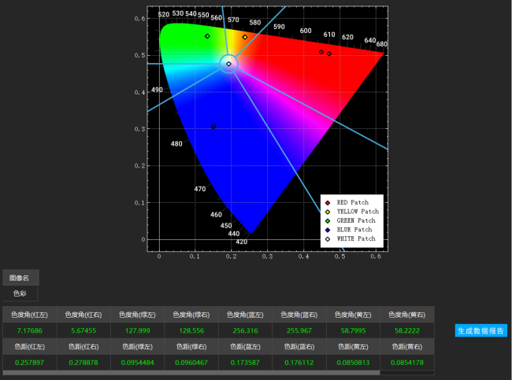Select the 色度角(蓝左) value 256.316

[245, 330]
